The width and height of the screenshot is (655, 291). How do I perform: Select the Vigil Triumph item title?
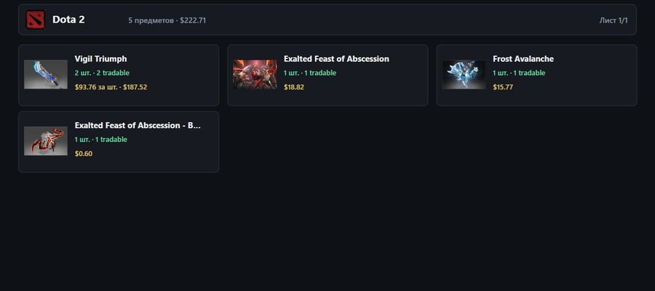pos(100,59)
